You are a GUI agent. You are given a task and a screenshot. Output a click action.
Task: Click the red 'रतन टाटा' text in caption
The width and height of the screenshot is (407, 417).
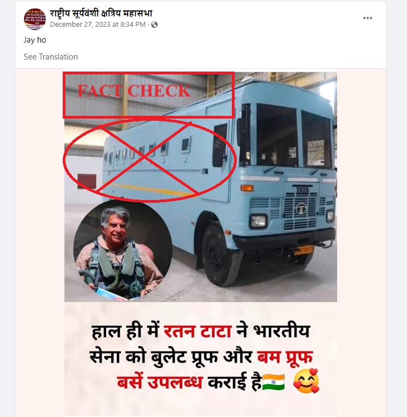click(x=197, y=332)
